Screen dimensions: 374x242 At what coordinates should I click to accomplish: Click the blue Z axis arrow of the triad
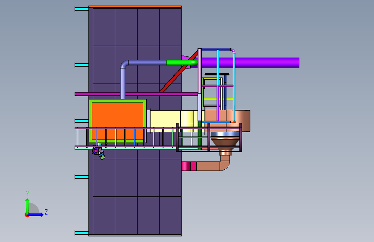(36, 214)
